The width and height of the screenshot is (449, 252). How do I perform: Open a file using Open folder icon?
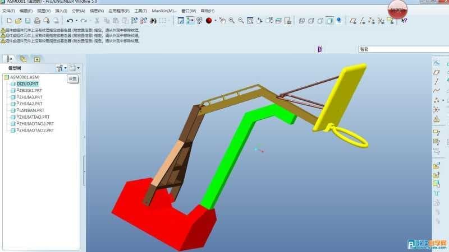(x=19, y=21)
